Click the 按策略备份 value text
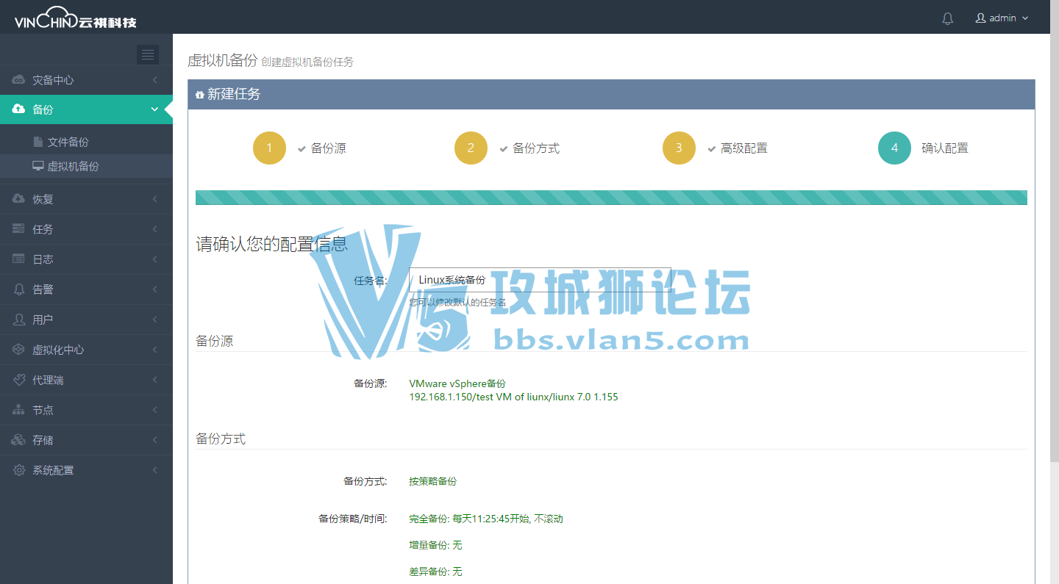The image size is (1059, 584). click(432, 481)
